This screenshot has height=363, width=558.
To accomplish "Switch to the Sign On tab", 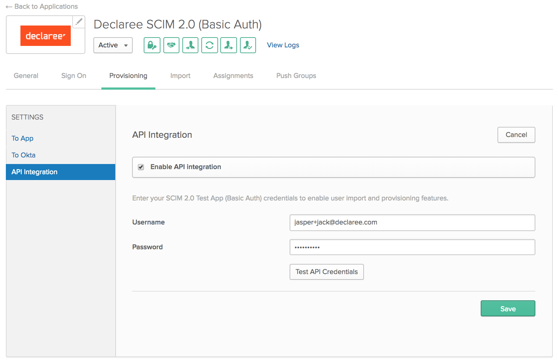I will pos(74,76).
